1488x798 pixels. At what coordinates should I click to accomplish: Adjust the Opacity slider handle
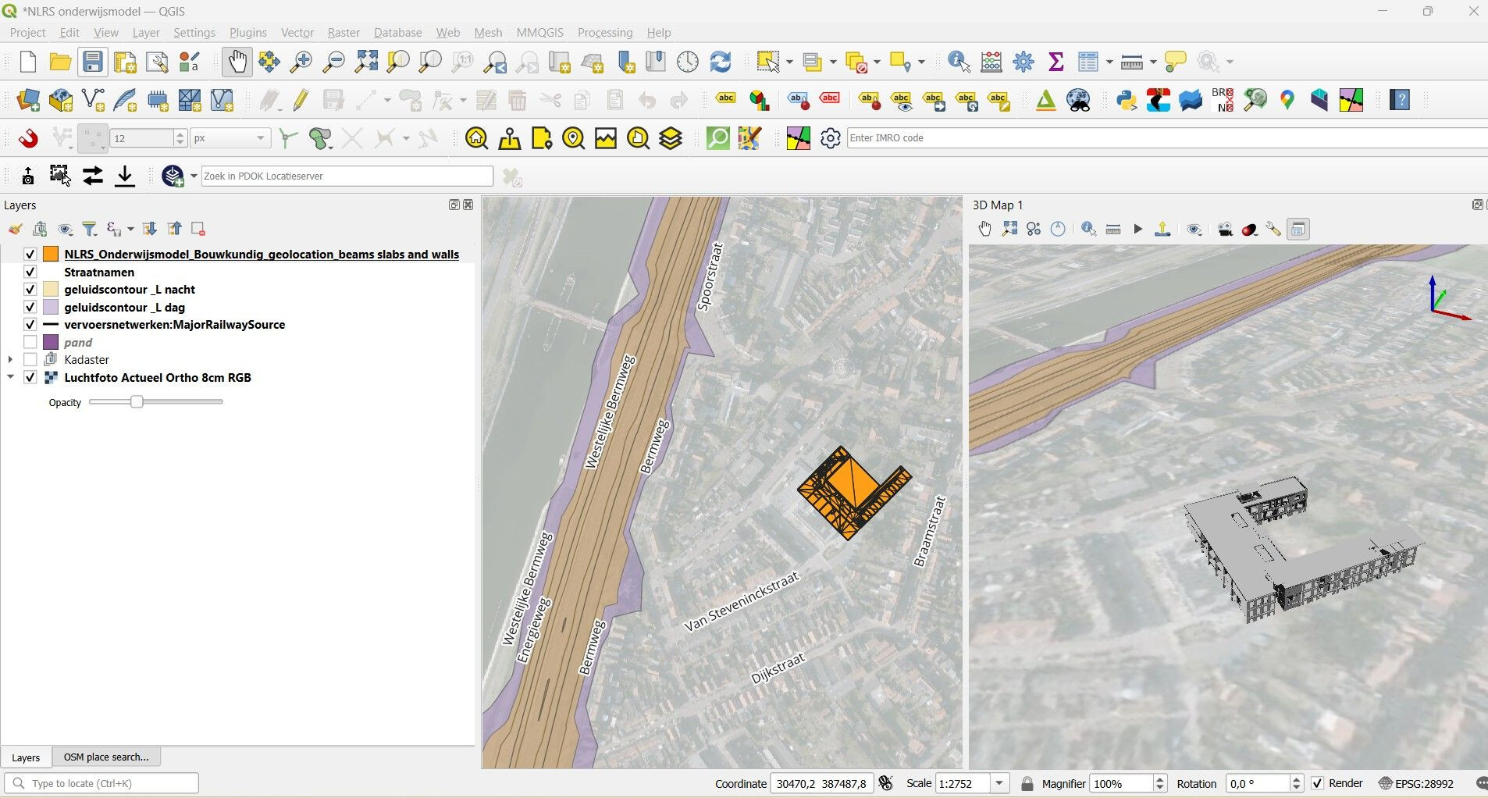137,402
